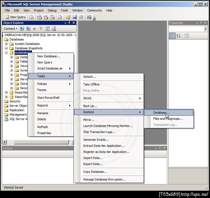Click the Property Pages icon in Properties

187,36
